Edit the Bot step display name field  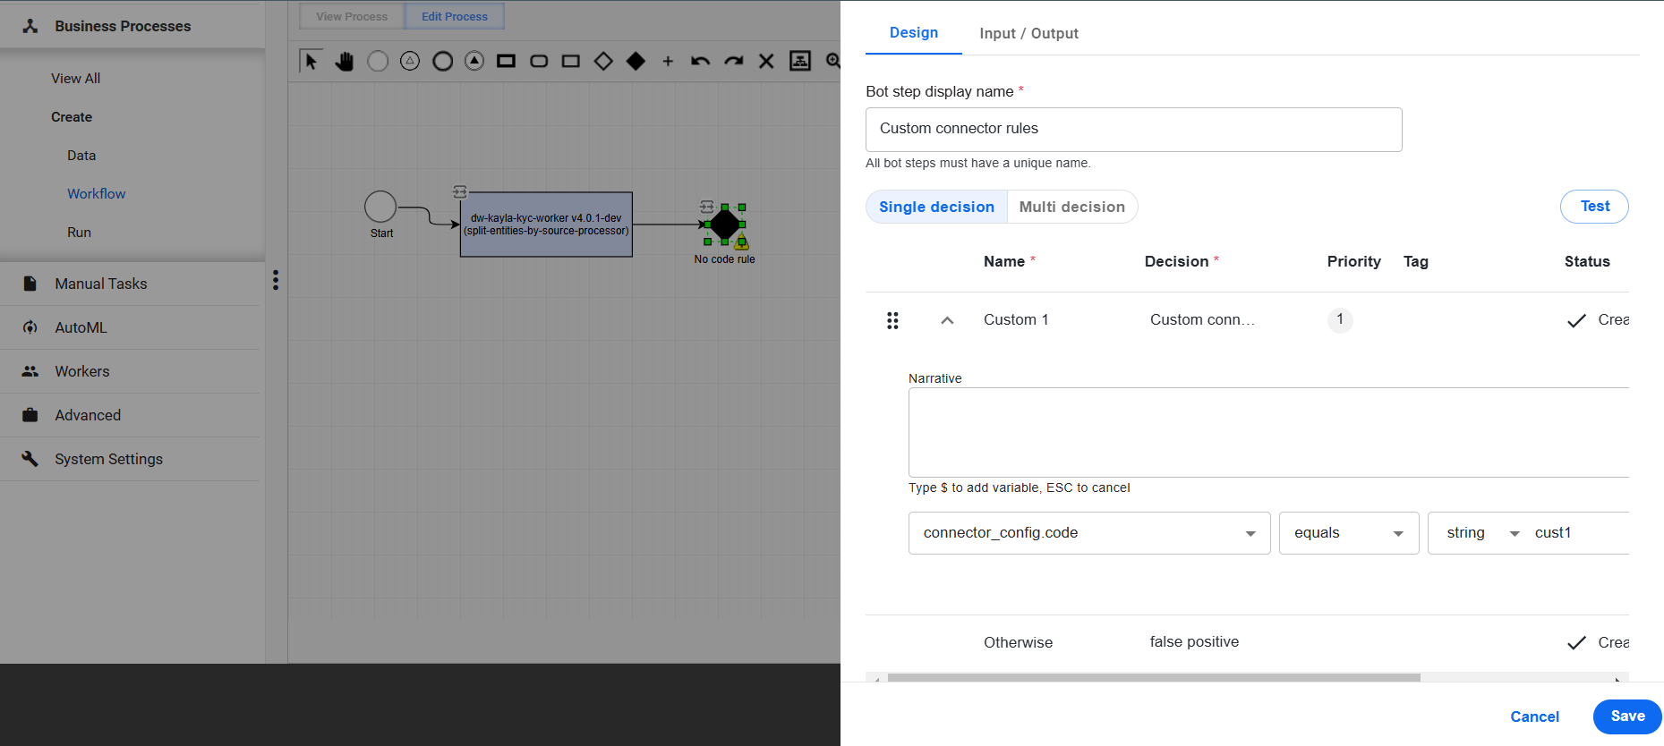[1133, 130]
